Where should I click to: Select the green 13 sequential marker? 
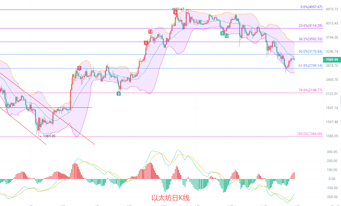(x=227, y=36)
